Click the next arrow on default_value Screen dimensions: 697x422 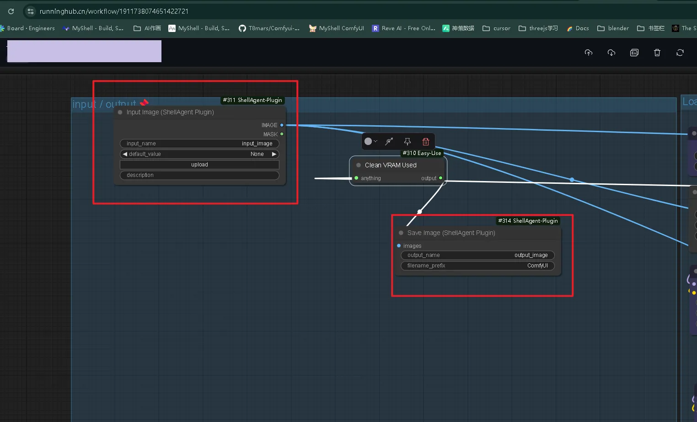[x=274, y=154]
